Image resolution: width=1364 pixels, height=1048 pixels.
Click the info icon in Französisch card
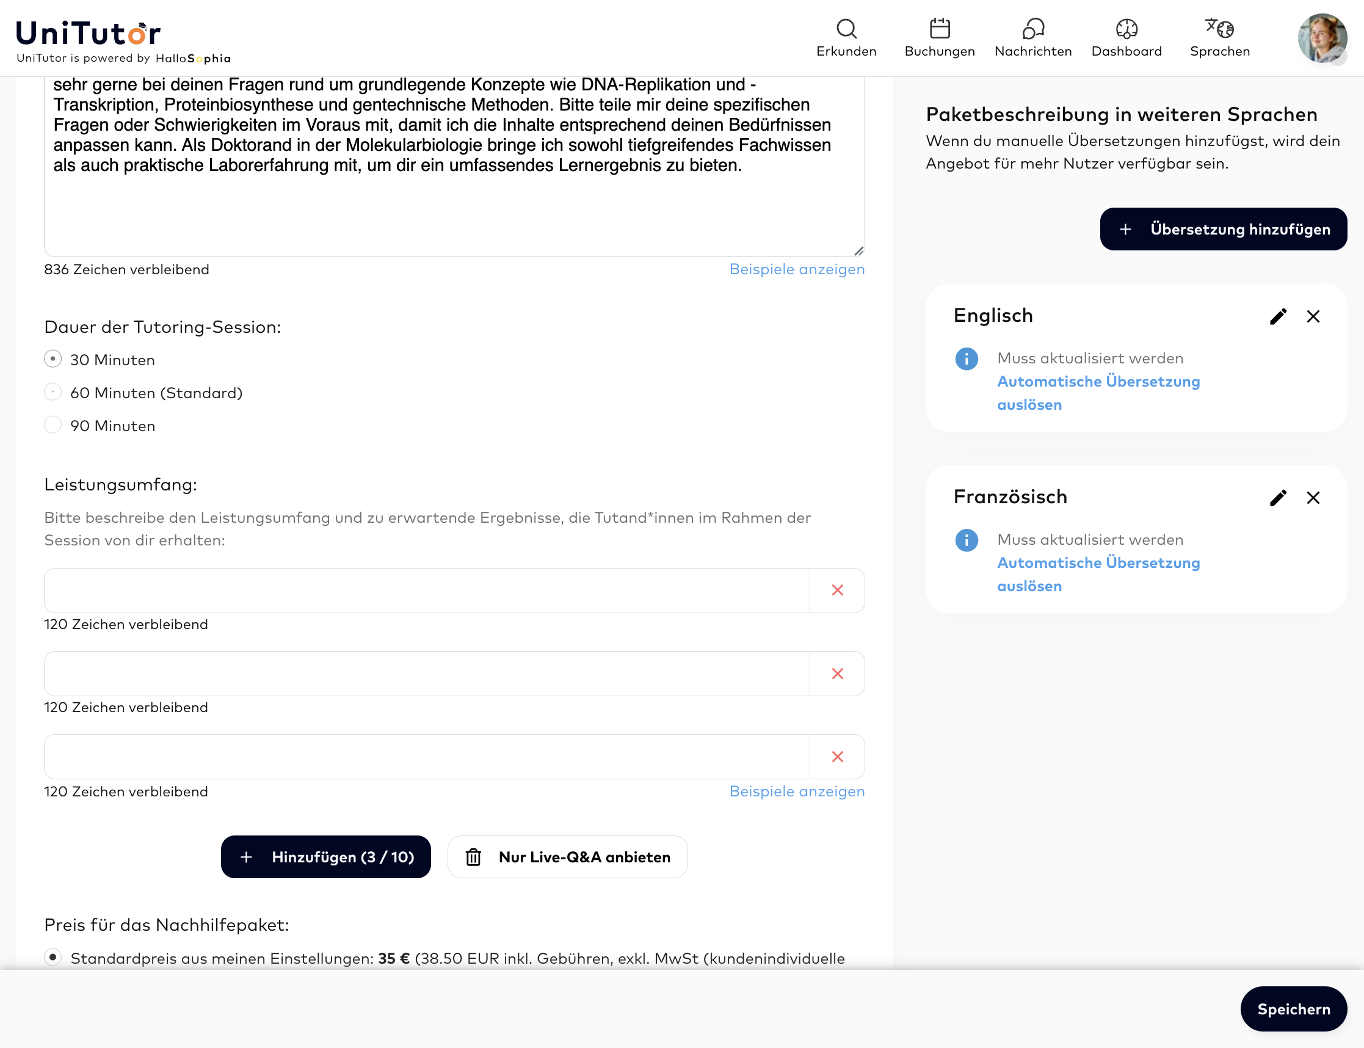click(x=966, y=540)
